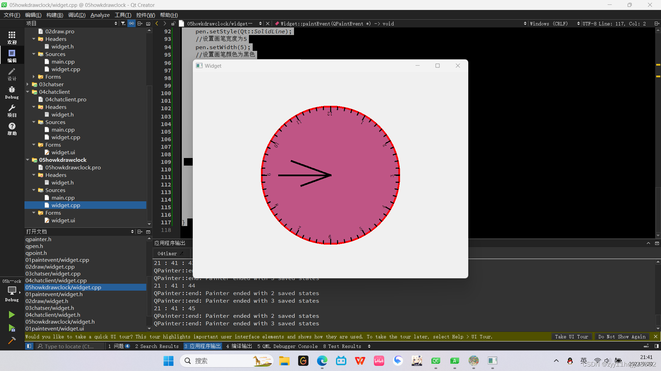Start debugging using the bug-overlay play icon
The width and height of the screenshot is (661, 371).
point(12,328)
